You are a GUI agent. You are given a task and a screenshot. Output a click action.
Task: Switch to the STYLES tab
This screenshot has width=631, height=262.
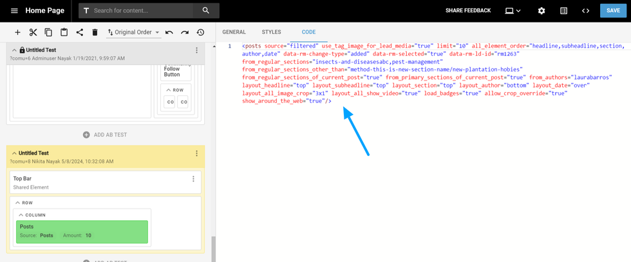[271, 32]
